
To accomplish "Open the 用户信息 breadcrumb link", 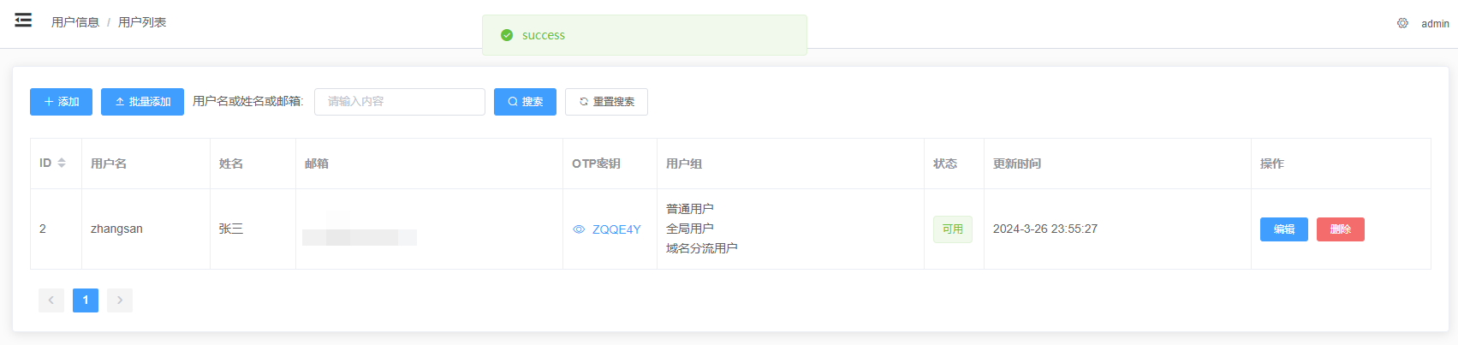I will 75,22.
